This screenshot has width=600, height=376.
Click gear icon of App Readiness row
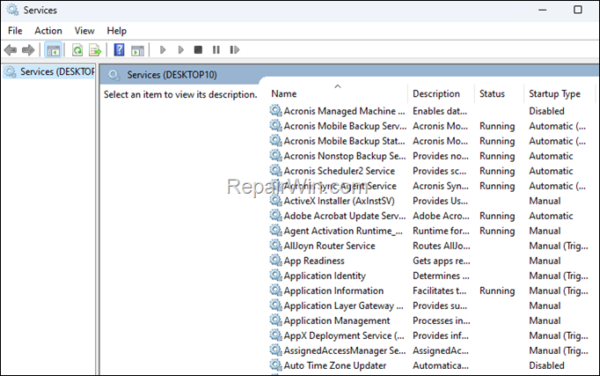275,260
